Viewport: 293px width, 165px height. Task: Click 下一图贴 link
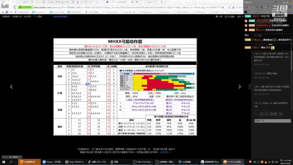pyautogui.click(x=38, y=16)
